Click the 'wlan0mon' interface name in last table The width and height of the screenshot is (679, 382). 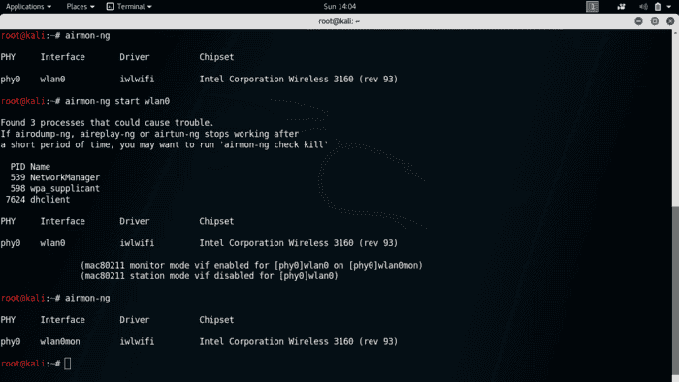click(x=60, y=342)
